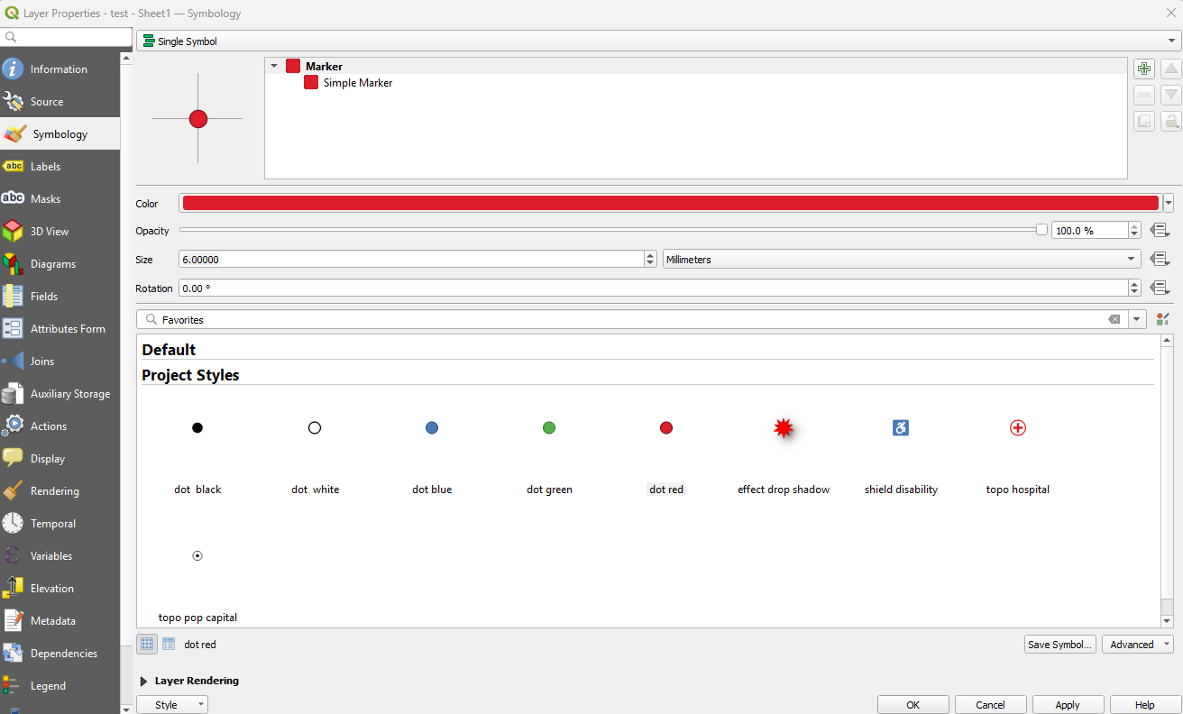Pick the shield disability symbol

tap(900, 429)
